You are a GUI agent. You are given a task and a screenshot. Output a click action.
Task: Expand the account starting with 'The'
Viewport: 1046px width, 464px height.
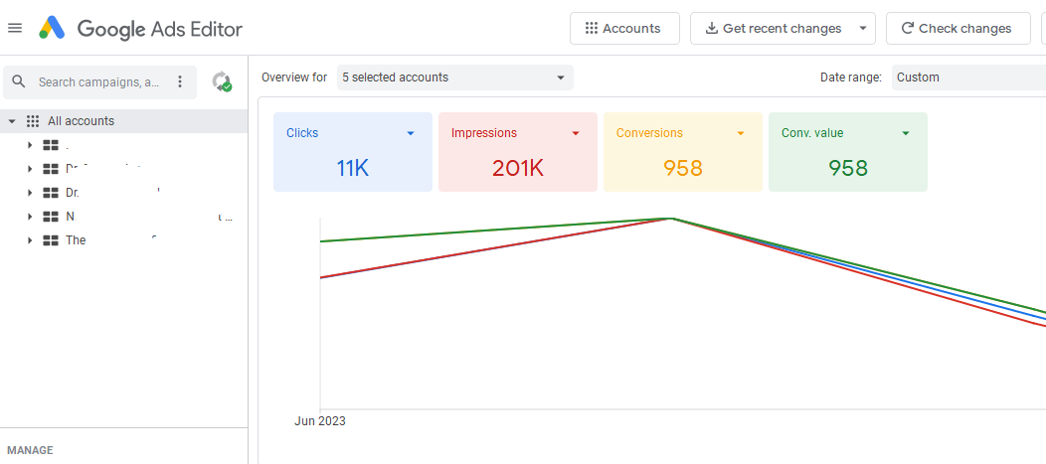point(30,240)
